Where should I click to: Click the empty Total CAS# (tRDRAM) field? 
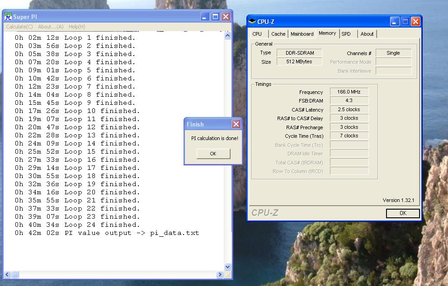pyautogui.click(x=349, y=162)
